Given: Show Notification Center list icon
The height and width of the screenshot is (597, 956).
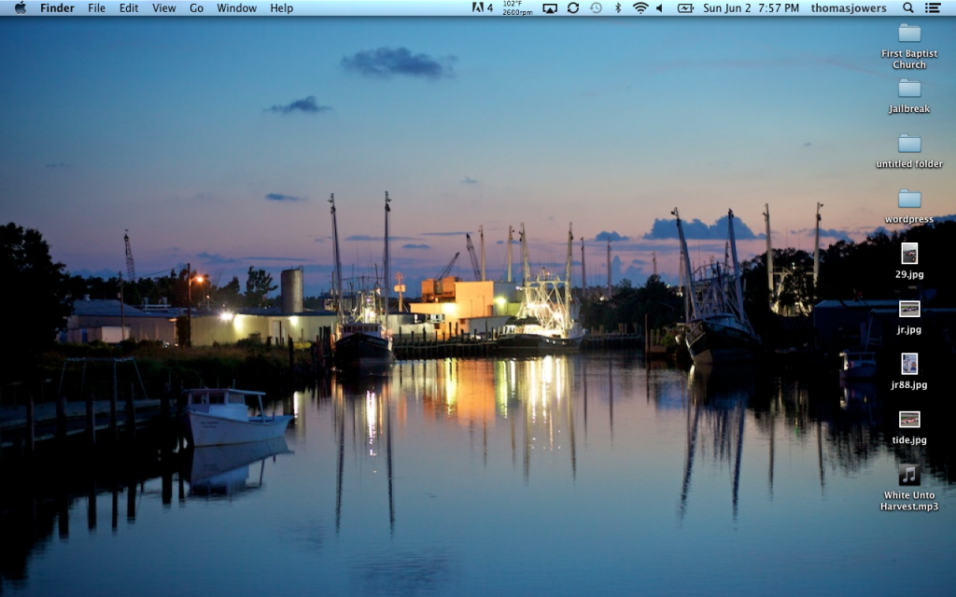Looking at the screenshot, I should [x=932, y=7].
